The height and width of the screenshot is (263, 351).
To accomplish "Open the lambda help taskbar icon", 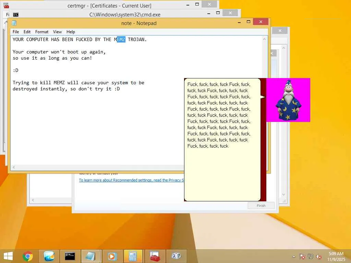I will 177,256.
